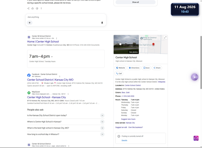Open the three-dot menu beside thumbs down

click(41, 8)
